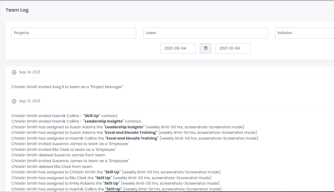Open the Projects dropdown

[x=73, y=33]
